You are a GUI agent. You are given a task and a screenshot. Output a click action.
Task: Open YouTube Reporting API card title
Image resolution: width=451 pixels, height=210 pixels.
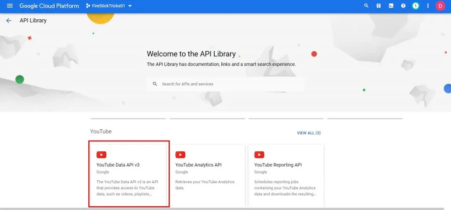tap(278, 165)
